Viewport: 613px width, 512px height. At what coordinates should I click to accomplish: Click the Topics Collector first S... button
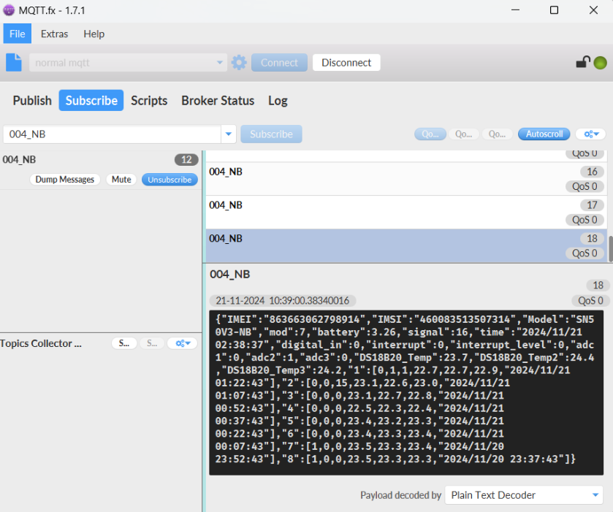[124, 343]
